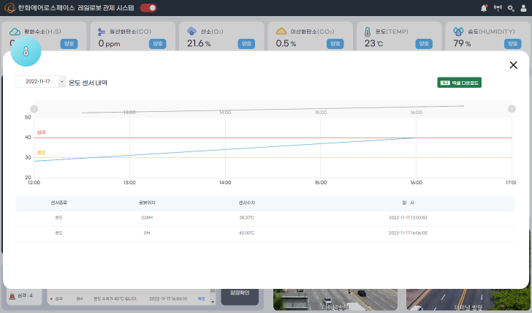
Task: Click the carbon dioxide (CO₂) cloud icon
Action: click(281, 32)
